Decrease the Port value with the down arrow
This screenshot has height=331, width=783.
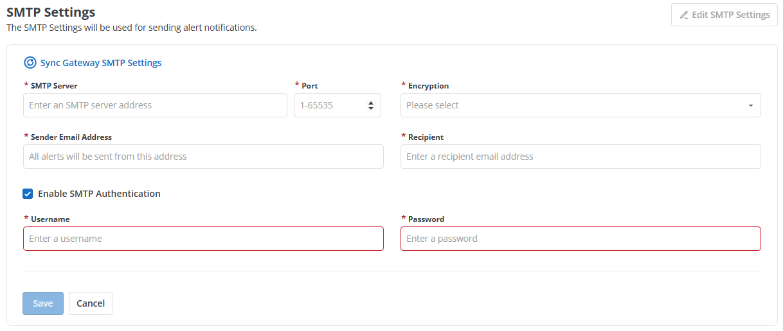[x=371, y=108]
